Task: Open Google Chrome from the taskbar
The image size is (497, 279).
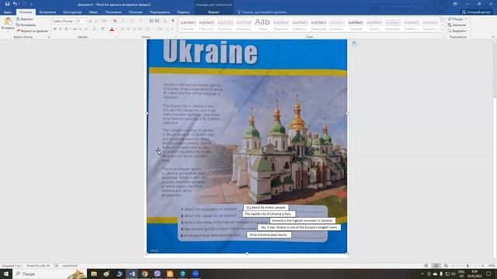Action: (x=144, y=274)
